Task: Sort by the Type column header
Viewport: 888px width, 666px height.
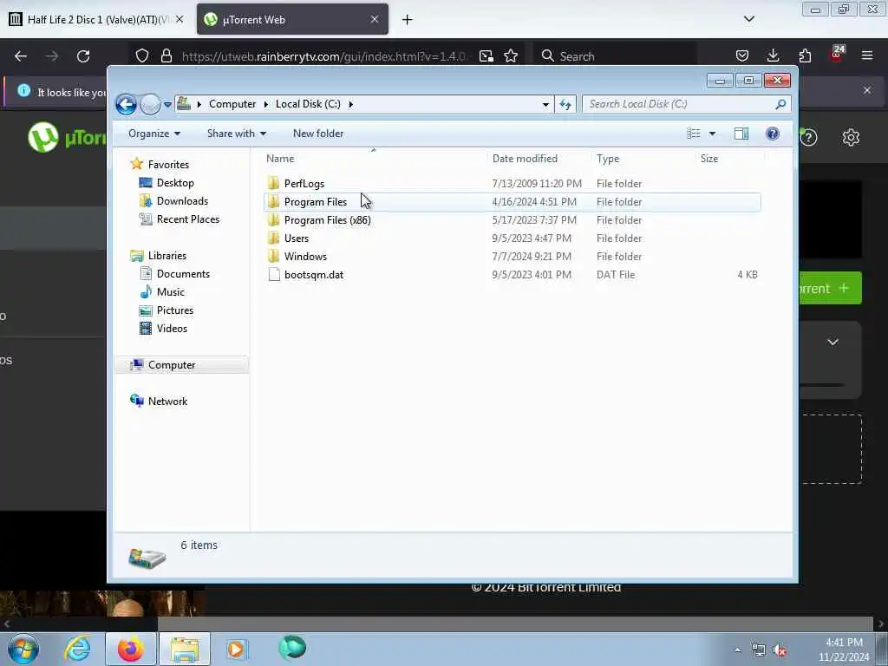Action: (643, 159)
